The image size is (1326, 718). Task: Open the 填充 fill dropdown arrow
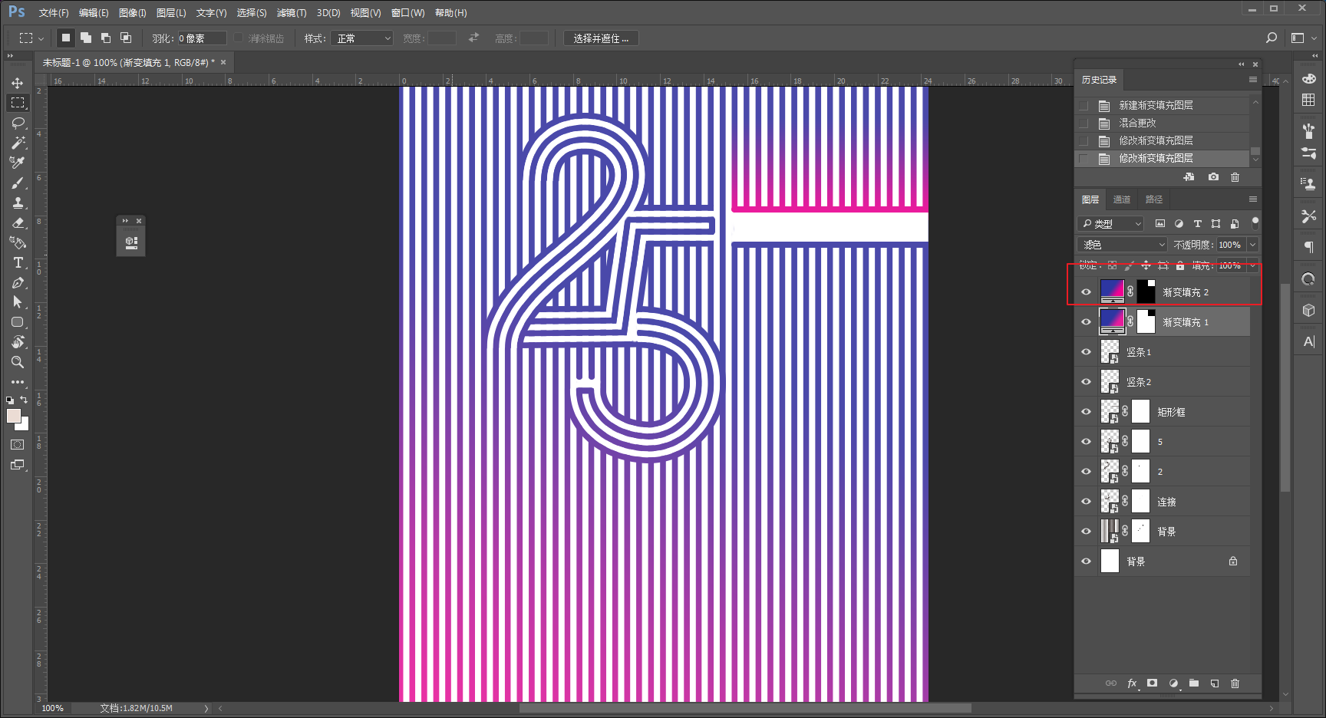click(x=1253, y=265)
